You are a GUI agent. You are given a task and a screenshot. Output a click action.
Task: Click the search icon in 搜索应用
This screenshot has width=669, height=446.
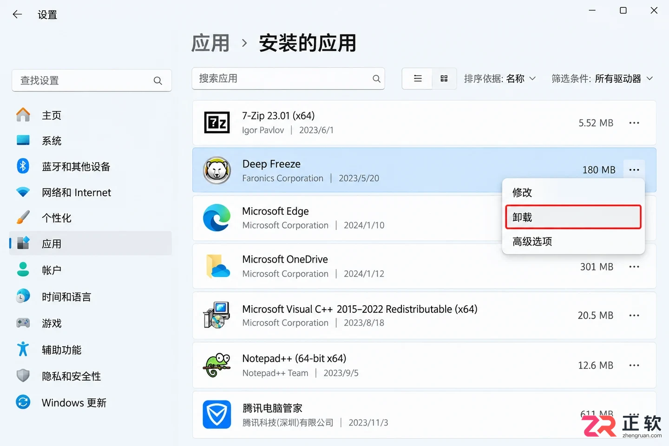tap(376, 79)
